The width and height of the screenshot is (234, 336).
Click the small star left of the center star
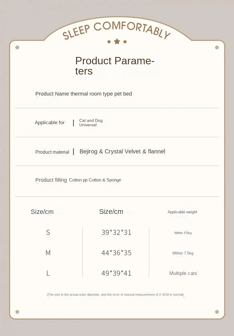(109, 42)
